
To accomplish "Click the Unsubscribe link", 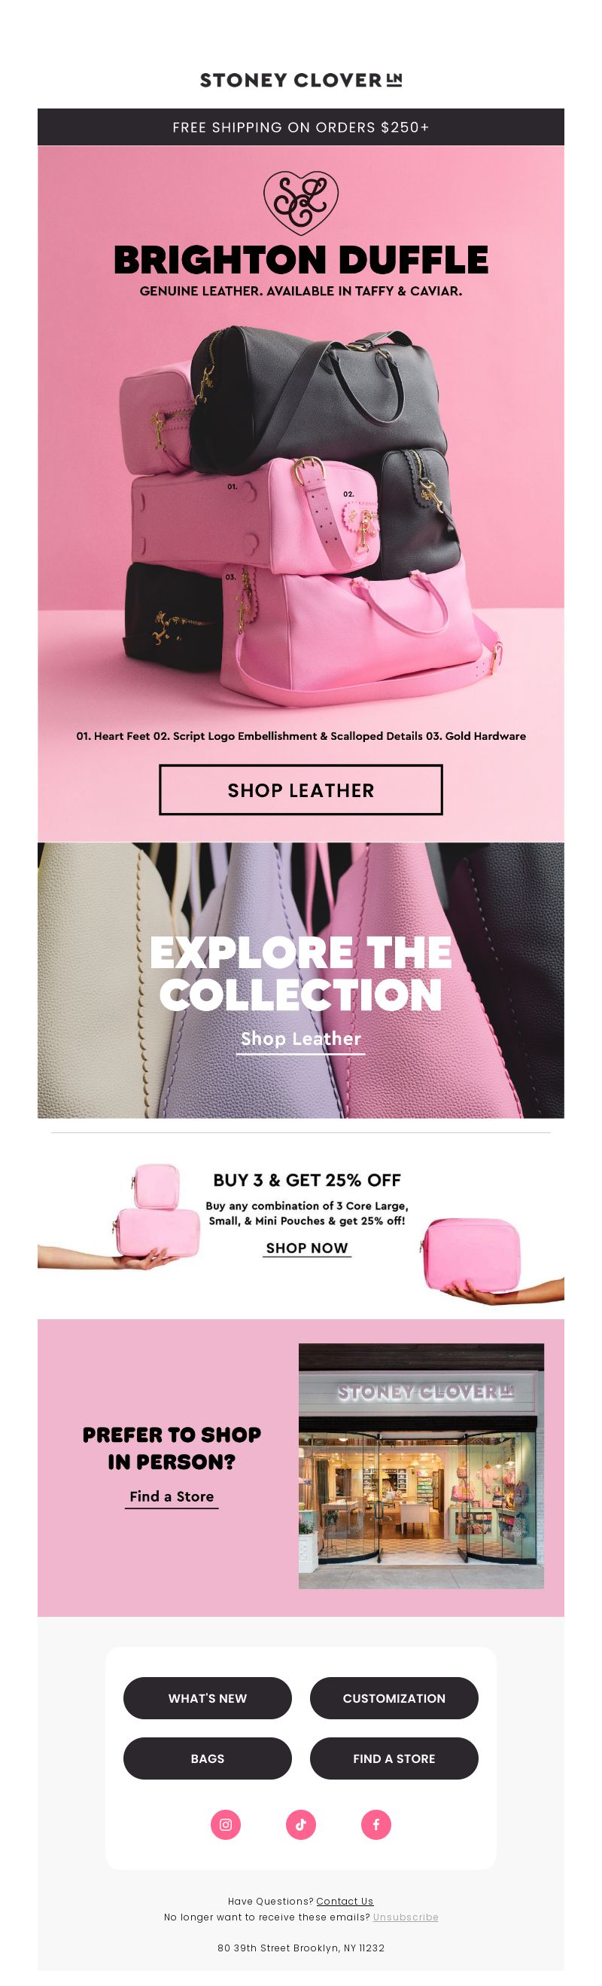I will tap(406, 1917).
